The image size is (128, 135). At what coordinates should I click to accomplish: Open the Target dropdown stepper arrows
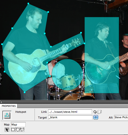[96, 117]
